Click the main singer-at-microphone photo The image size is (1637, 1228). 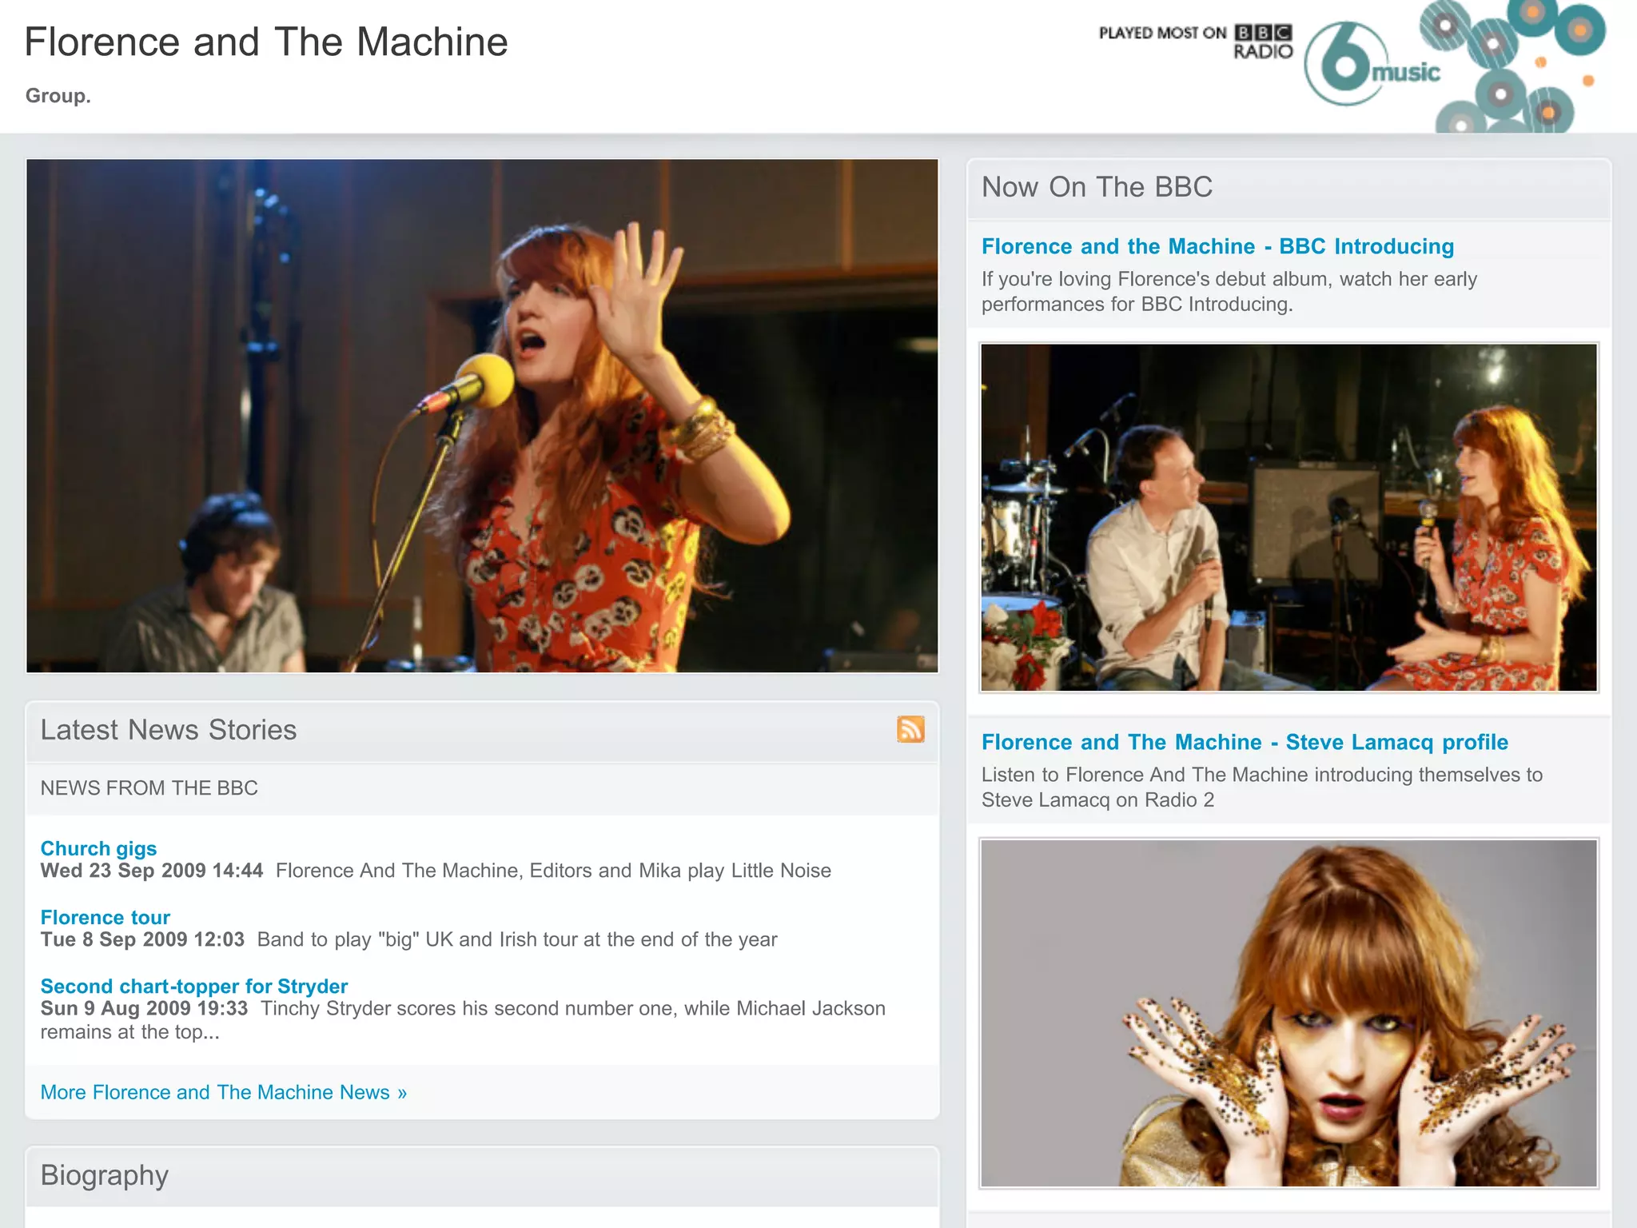[x=482, y=416]
